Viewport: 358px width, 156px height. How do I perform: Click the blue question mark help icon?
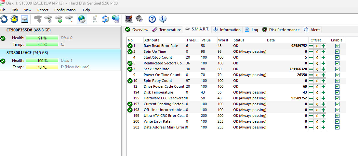[x=152, y=19]
